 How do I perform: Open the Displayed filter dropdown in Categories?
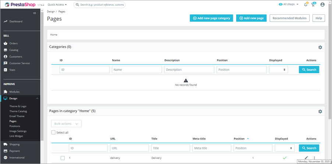tap(279, 69)
